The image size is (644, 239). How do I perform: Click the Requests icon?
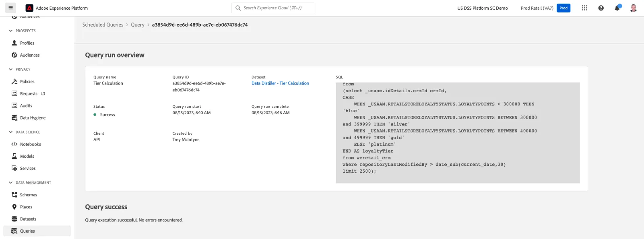coord(14,94)
